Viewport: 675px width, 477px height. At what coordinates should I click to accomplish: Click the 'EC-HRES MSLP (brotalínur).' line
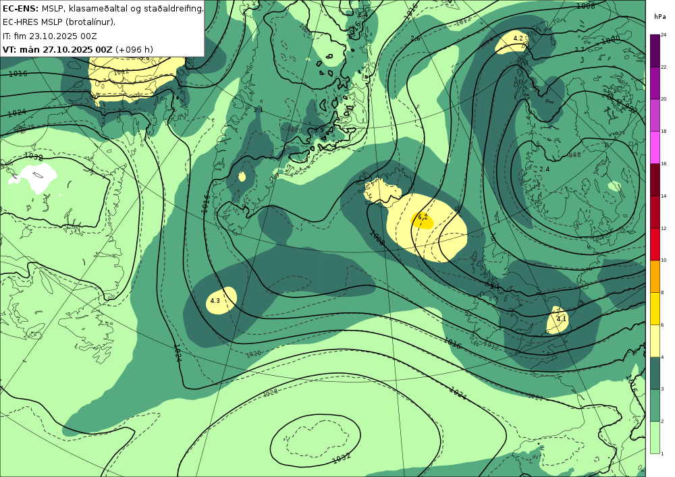(59, 22)
